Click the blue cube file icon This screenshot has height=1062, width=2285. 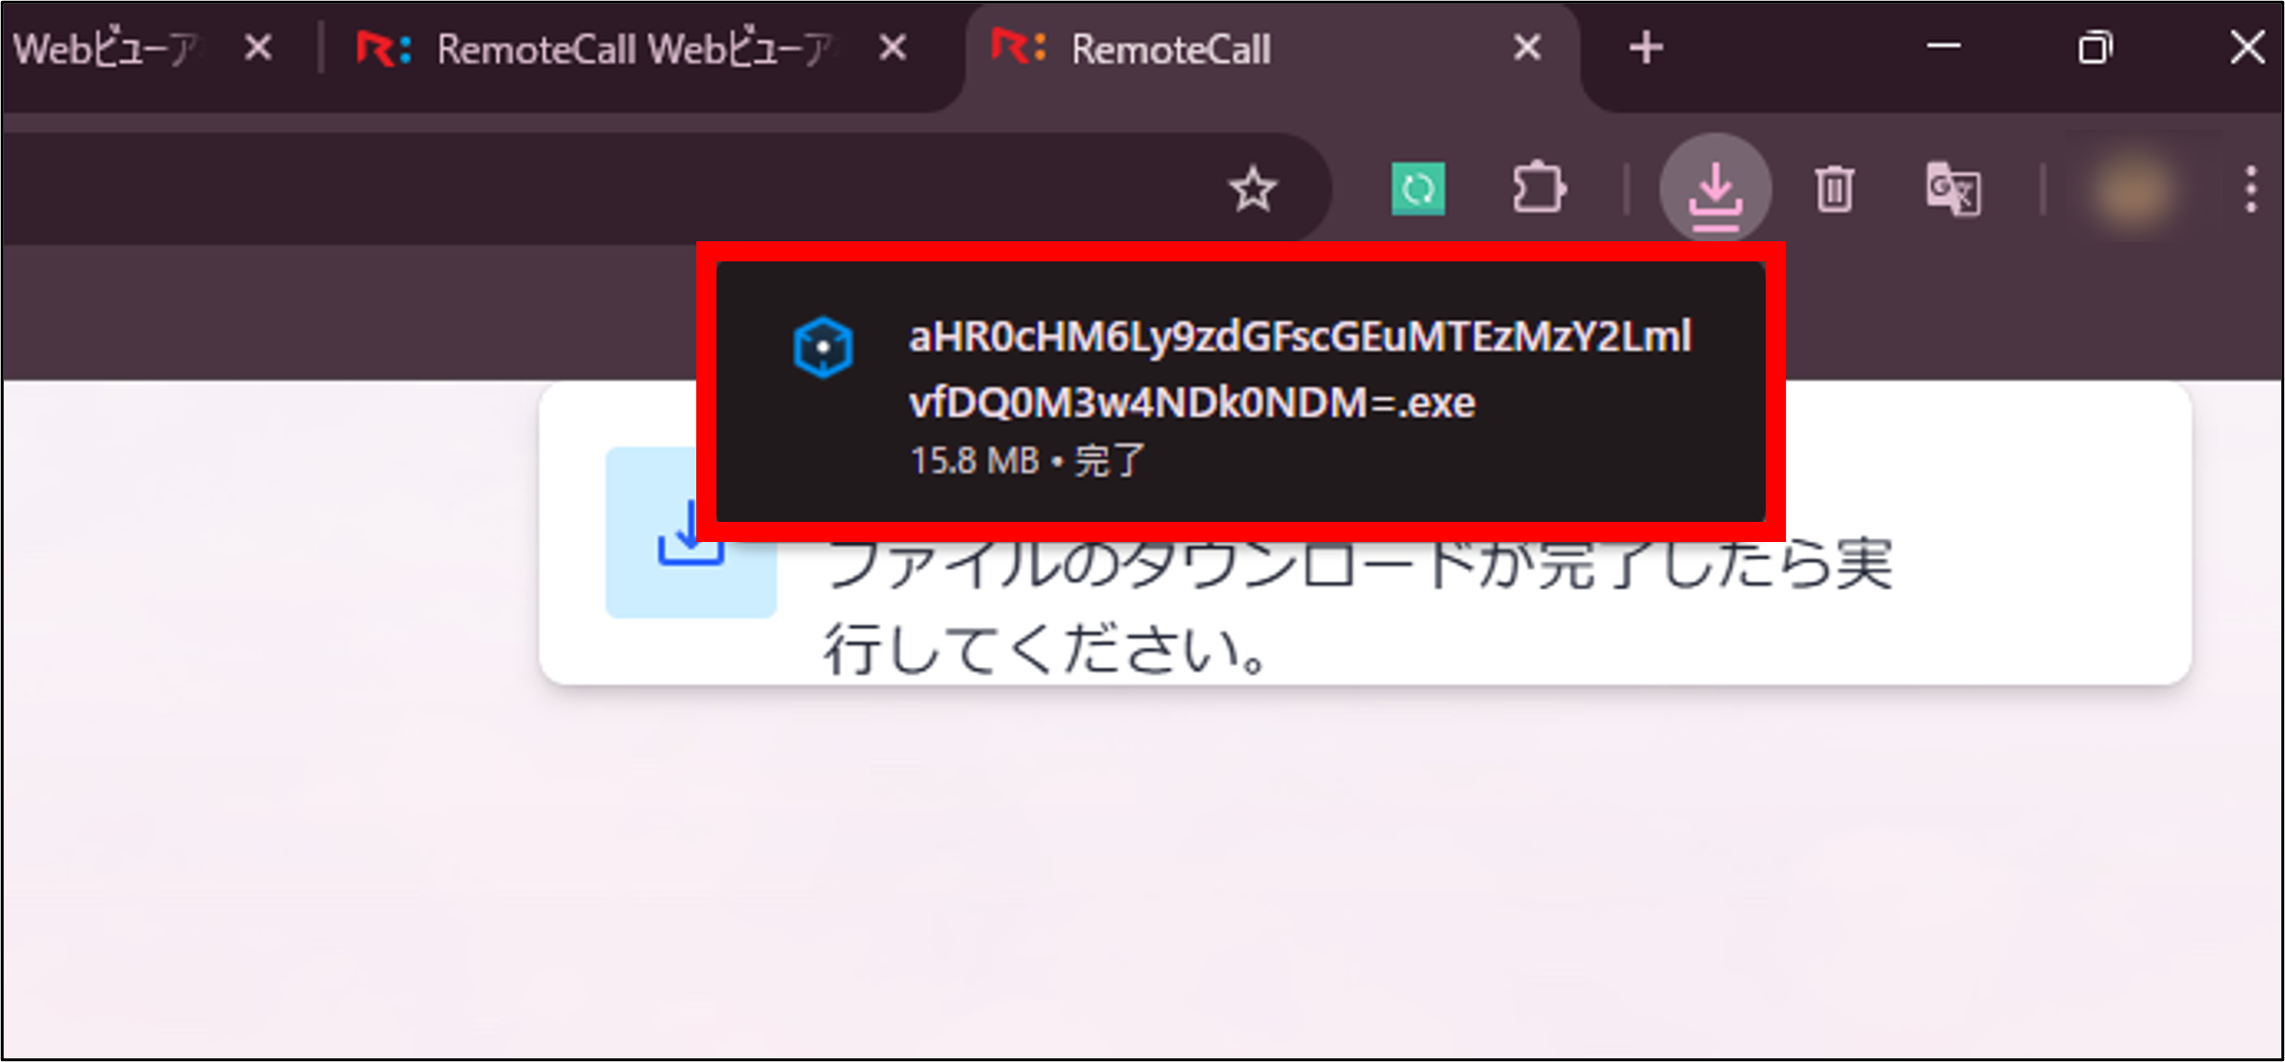pyautogui.click(x=823, y=347)
